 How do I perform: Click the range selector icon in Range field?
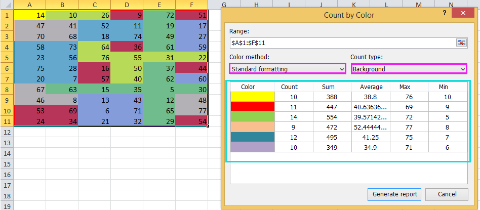coord(461,43)
